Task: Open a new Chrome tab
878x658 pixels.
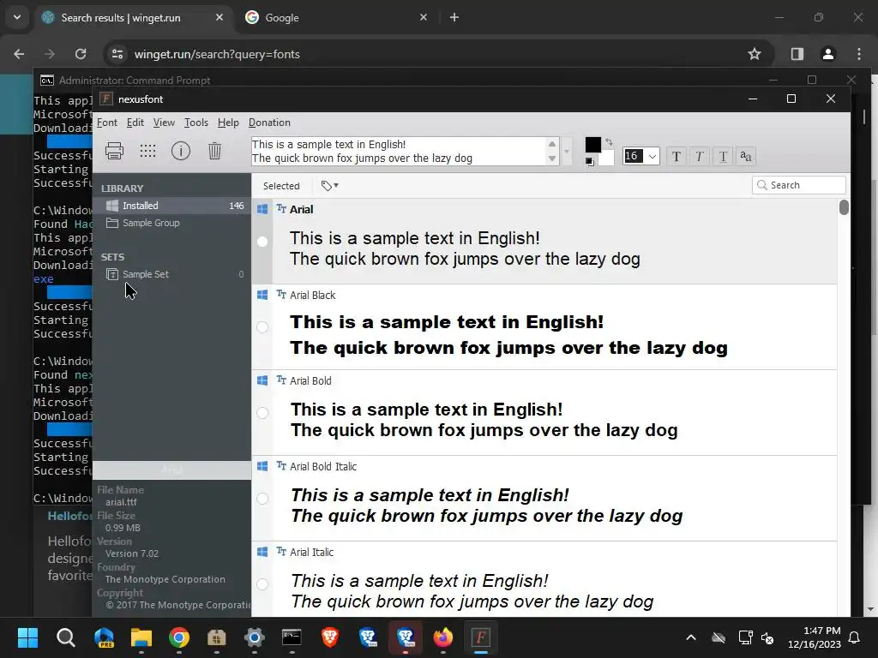Action: [454, 18]
